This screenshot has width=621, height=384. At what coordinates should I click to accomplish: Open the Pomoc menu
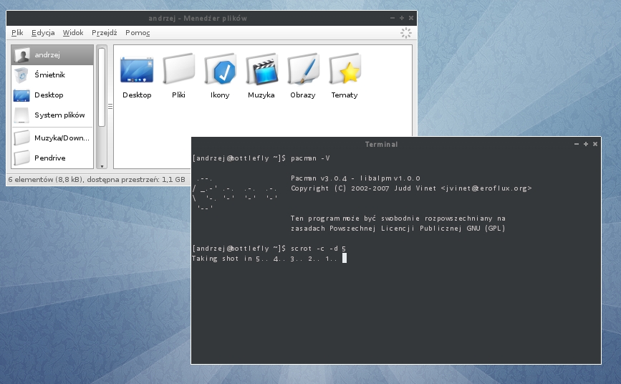(x=138, y=33)
